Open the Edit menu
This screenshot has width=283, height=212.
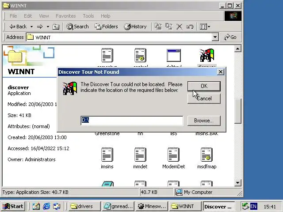28,16
